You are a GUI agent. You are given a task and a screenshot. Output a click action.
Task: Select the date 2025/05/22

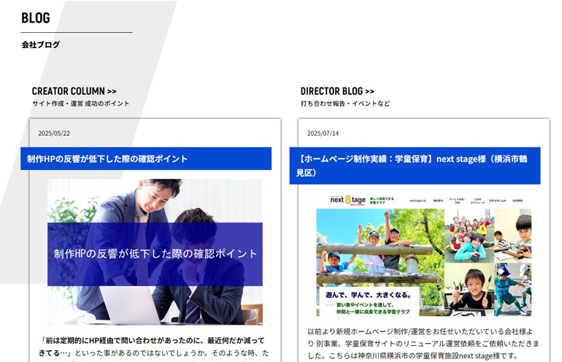[54, 134]
